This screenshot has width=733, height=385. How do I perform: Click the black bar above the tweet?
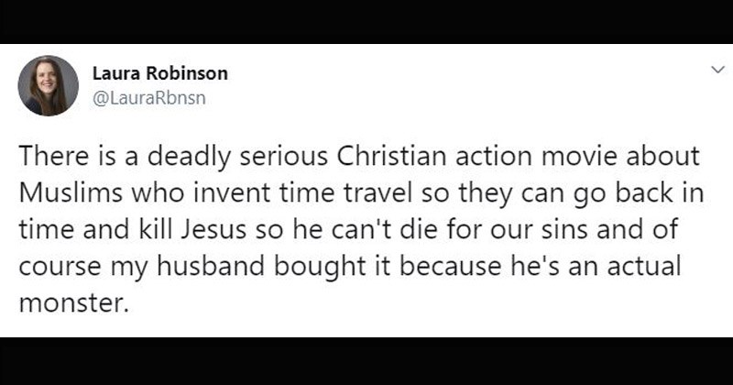pos(366,20)
